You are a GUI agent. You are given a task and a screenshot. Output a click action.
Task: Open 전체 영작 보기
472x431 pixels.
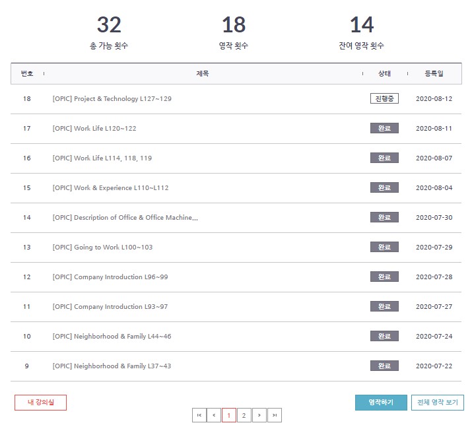(x=437, y=403)
